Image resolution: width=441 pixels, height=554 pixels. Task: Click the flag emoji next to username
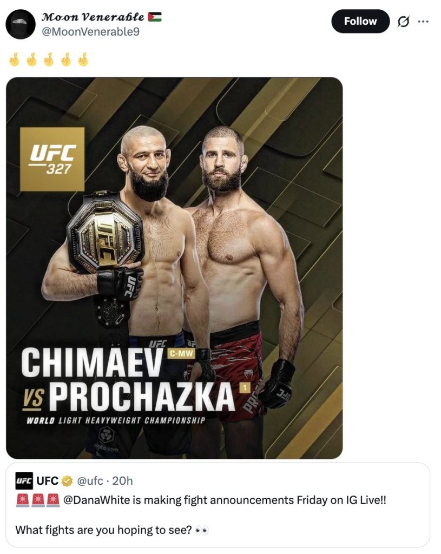coord(155,17)
